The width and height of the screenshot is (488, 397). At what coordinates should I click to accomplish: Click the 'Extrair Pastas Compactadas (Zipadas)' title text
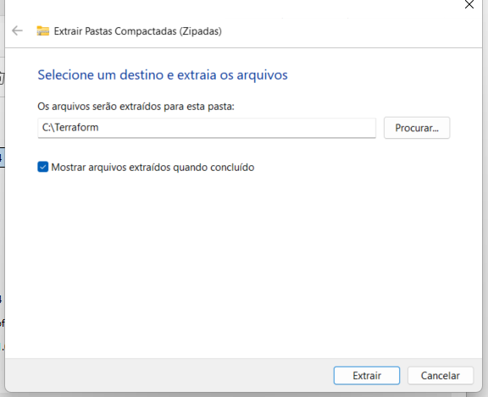(137, 31)
